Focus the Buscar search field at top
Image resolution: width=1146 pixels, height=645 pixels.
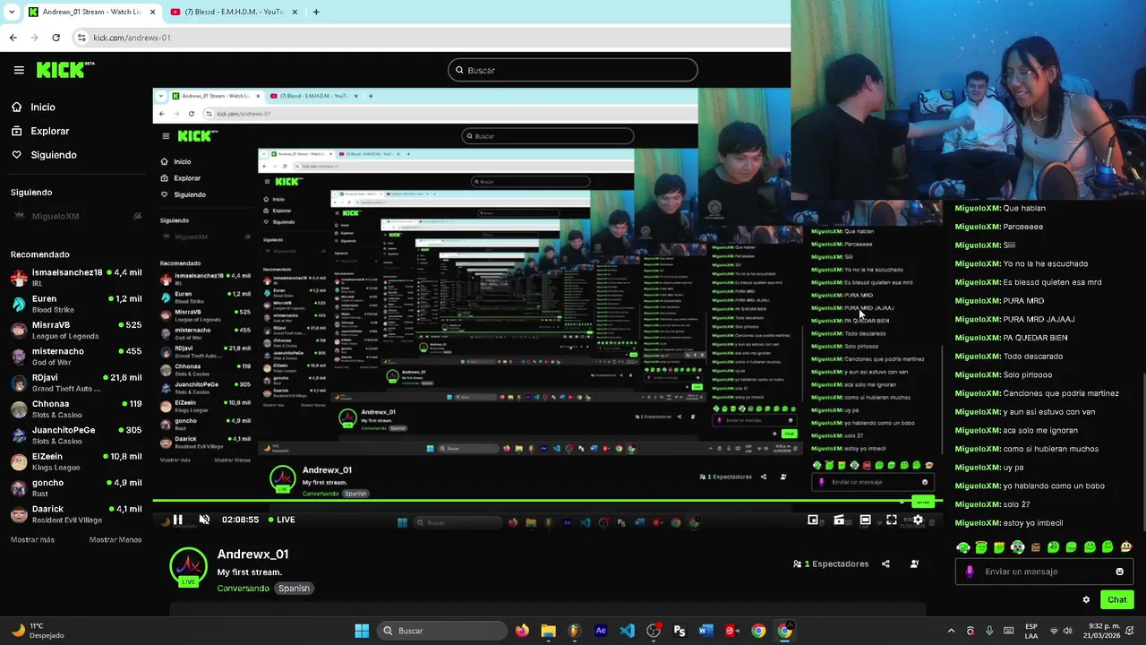click(x=573, y=70)
